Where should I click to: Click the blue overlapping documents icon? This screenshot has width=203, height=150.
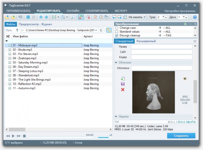107,17
